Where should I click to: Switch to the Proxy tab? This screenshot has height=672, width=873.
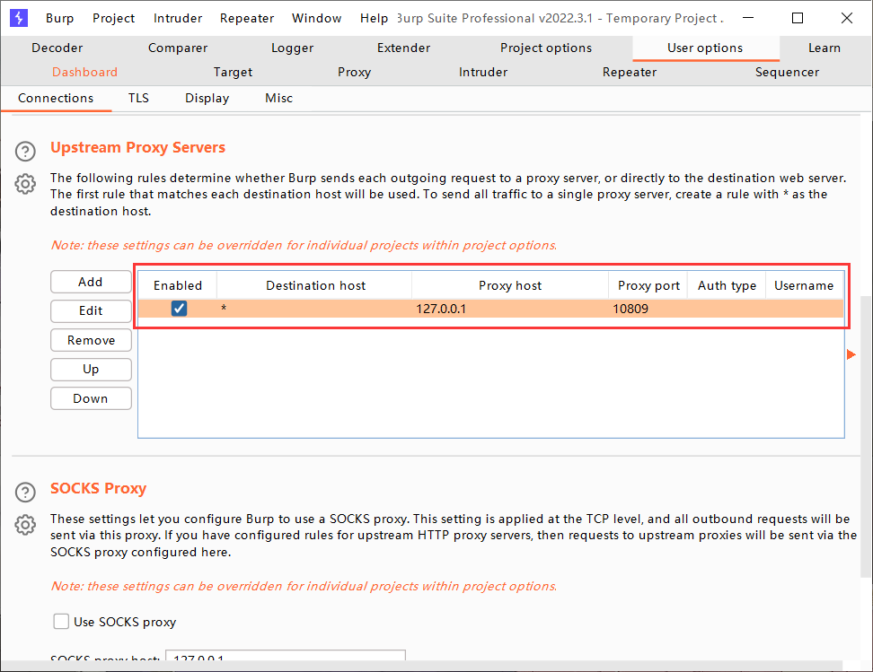(354, 72)
